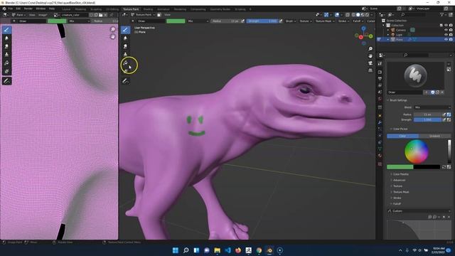Click the pan hand icon in 3D viewport
This screenshot has height=256, width=455.
click(370, 56)
